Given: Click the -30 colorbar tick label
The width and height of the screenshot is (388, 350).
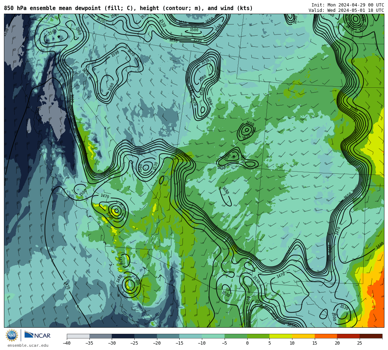Looking at the screenshot, I should click(x=112, y=343).
